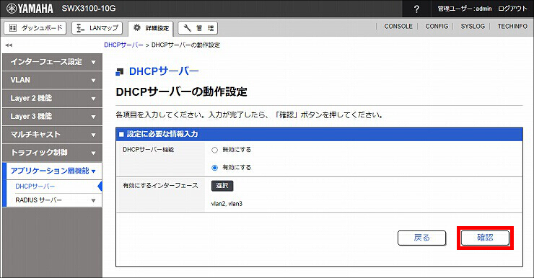Open the CONSOLE link
Viewport: 534px width, 278px height.
point(398,26)
